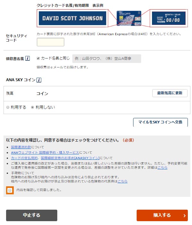
Task: Open info icon next to 領収書名義
Action: (28, 58)
